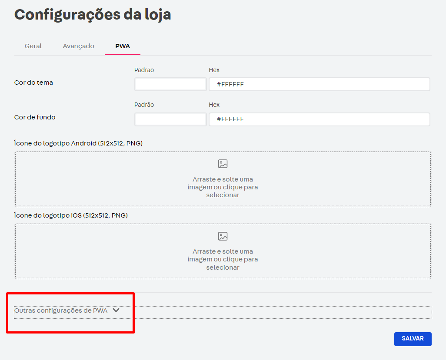Screen dimensions: 446x360
Task: Click the image icon in the iOS logo upload area
Action: (x=223, y=236)
